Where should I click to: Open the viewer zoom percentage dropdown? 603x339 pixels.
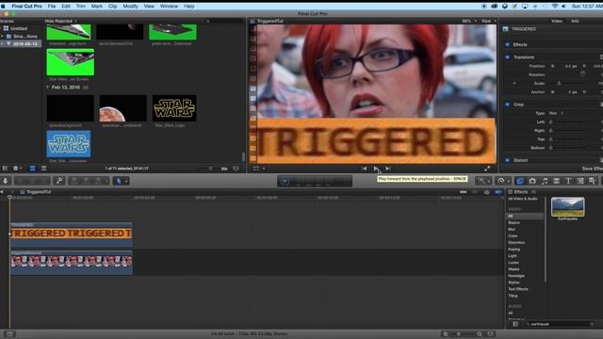[x=469, y=21]
